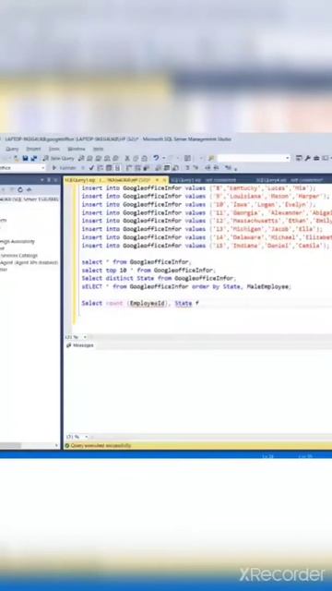
Task: Click the insert line with 'Indiana'
Action: click(205, 246)
